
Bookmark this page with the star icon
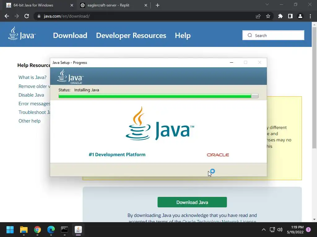[x=268, y=16]
